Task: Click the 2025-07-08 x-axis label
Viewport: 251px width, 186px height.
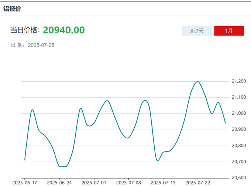Action: click(128, 183)
